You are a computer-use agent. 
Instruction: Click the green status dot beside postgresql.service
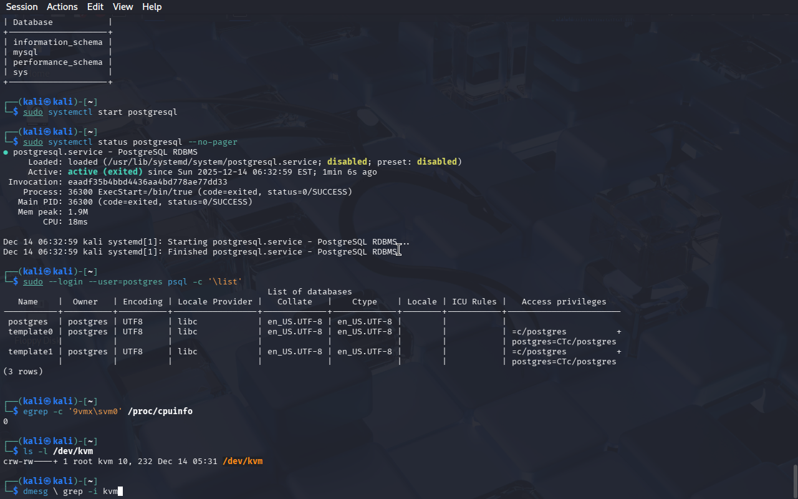[6, 152]
